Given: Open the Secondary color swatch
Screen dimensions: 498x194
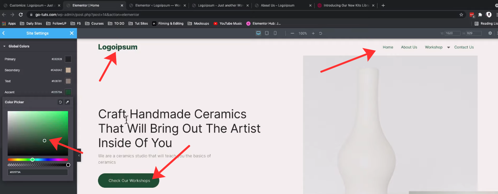Looking at the screenshot, I should coord(68,70).
